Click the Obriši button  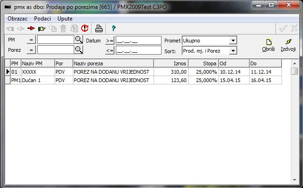tap(268, 45)
